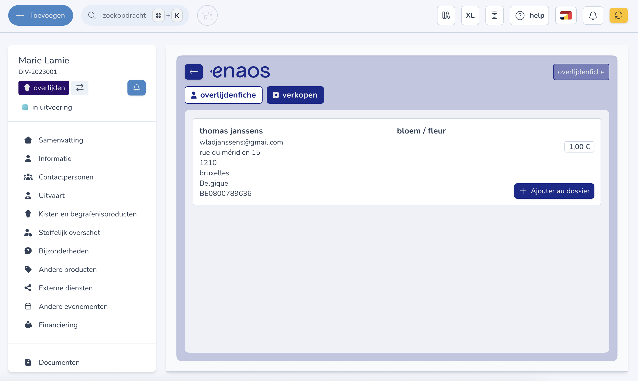Viewport: 638px width, 381px height.
Task: Select the overlijdenfiche tab
Action: (223, 95)
